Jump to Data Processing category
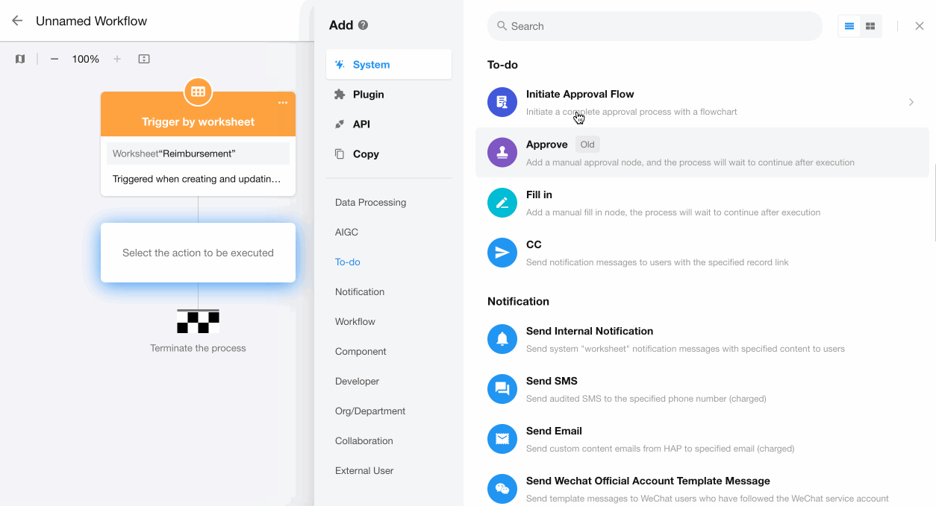This screenshot has height=506, width=936. [370, 203]
